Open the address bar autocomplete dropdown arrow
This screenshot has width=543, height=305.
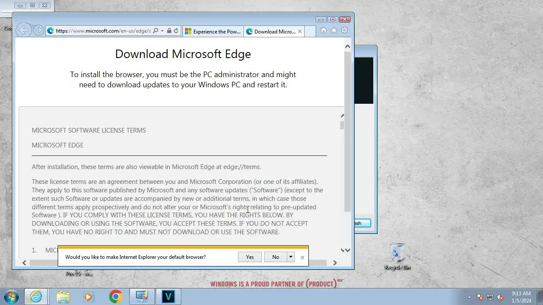pos(162,31)
